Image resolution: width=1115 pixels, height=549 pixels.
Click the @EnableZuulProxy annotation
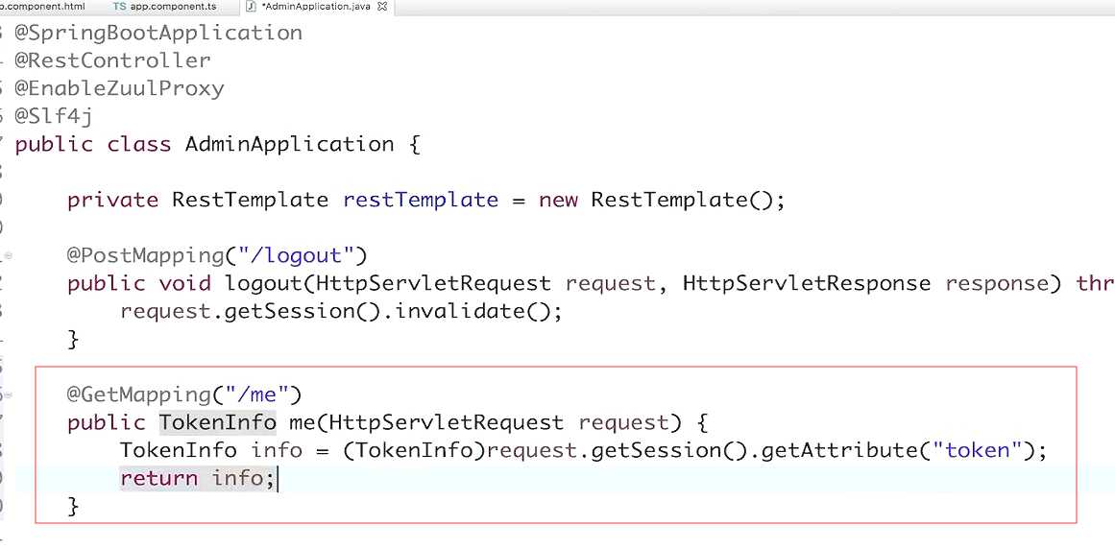point(119,88)
